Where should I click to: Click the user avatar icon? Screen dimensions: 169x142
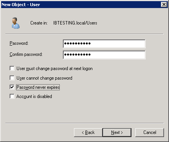pyautogui.click(x=16, y=23)
